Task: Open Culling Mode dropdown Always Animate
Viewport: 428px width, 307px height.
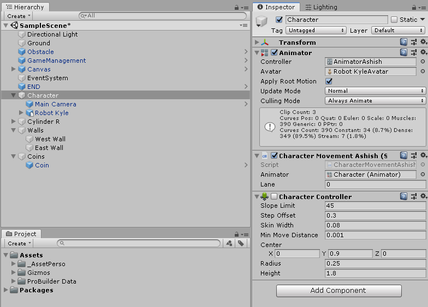Action: click(x=376, y=100)
